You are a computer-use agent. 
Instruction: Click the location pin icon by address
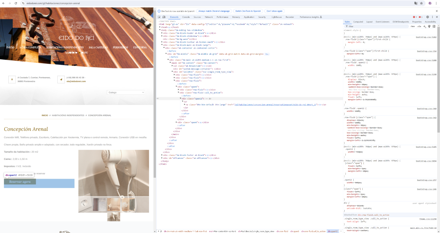tap(12, 79)
